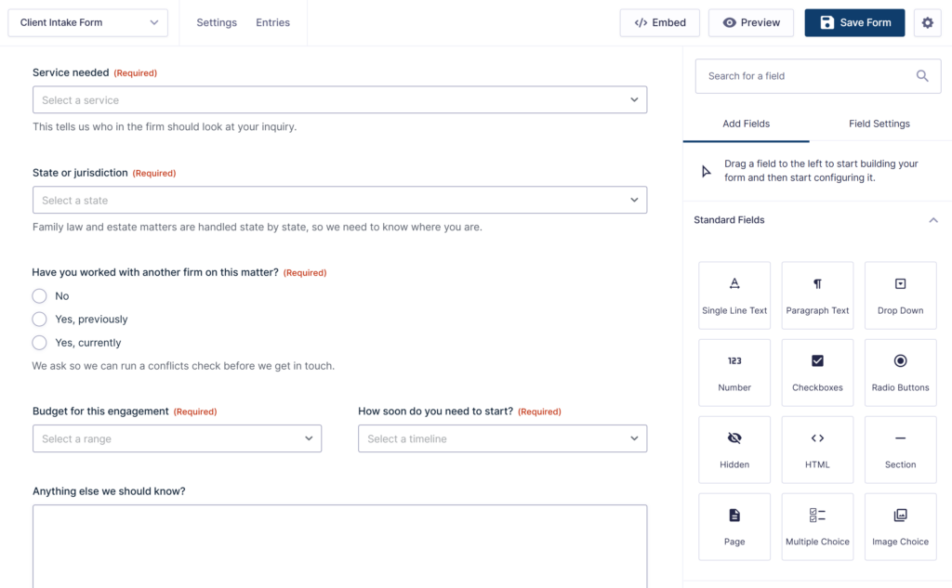The image size is (952, 588).
Task: Click the 'Service needed' field label
Action: 71,72
